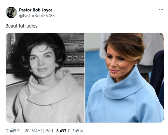Click the 2025年5月25日 date

click(39, 131)
